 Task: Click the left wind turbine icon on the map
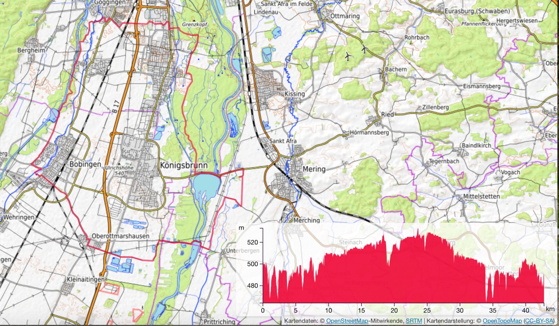347,56
